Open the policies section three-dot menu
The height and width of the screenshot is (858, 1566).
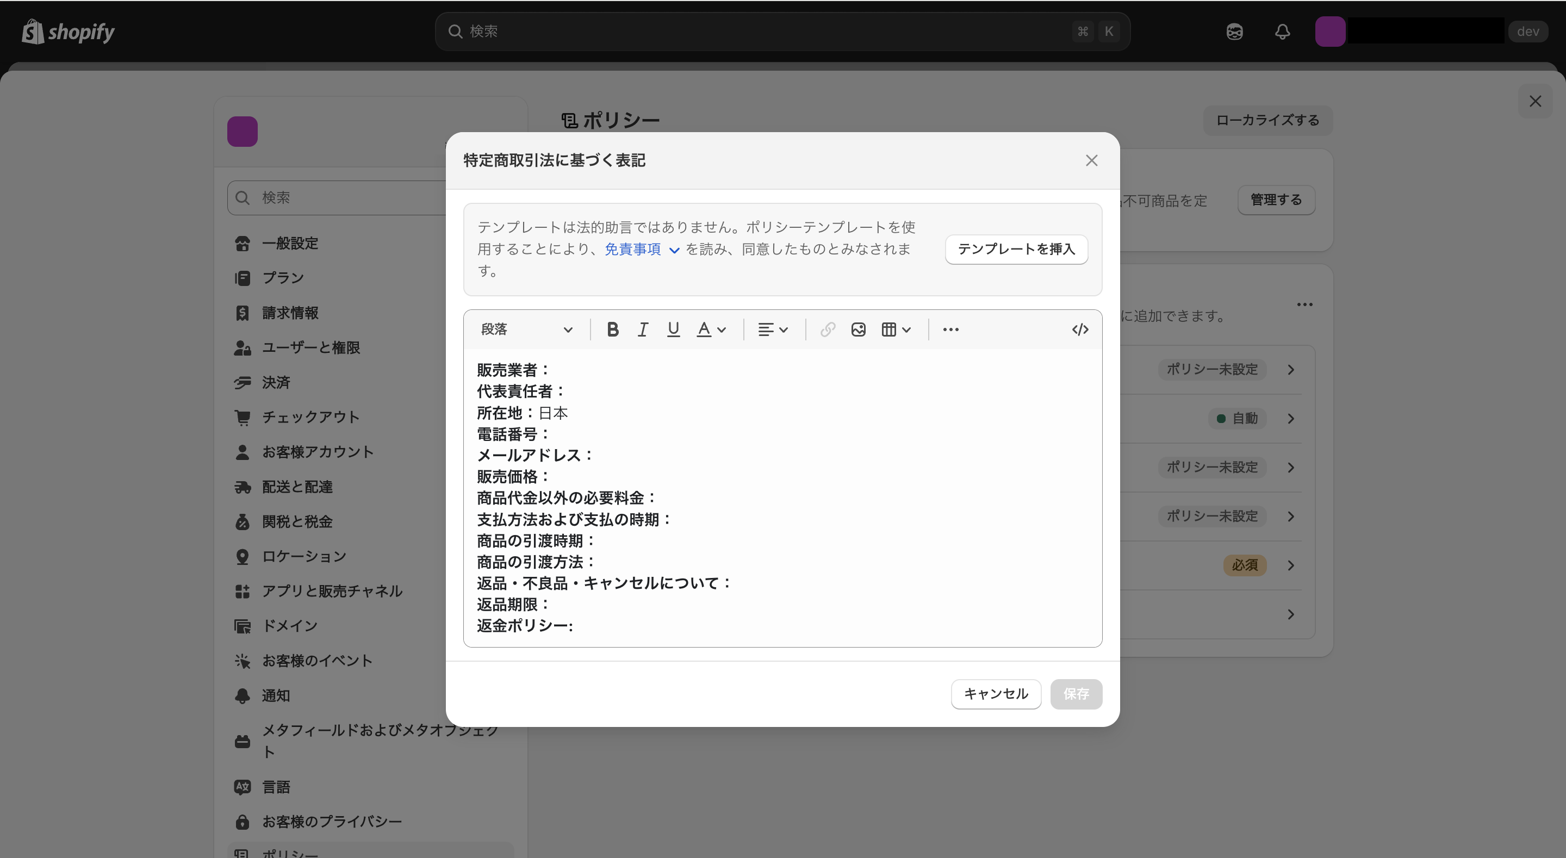(x=1304, y=304)
